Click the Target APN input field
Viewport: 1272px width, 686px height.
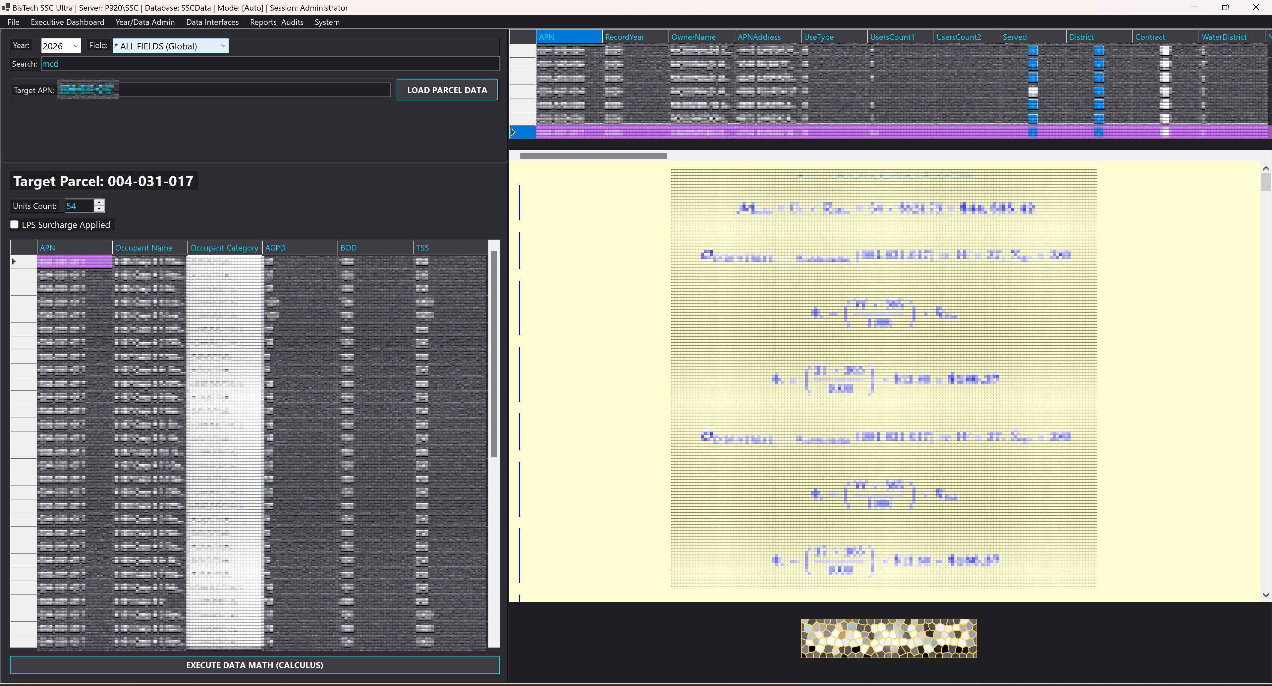224,90
